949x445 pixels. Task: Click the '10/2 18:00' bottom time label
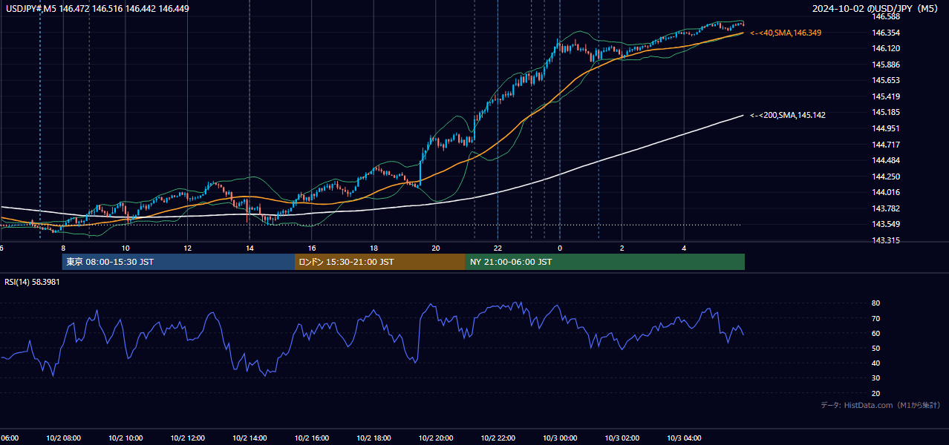374,438
